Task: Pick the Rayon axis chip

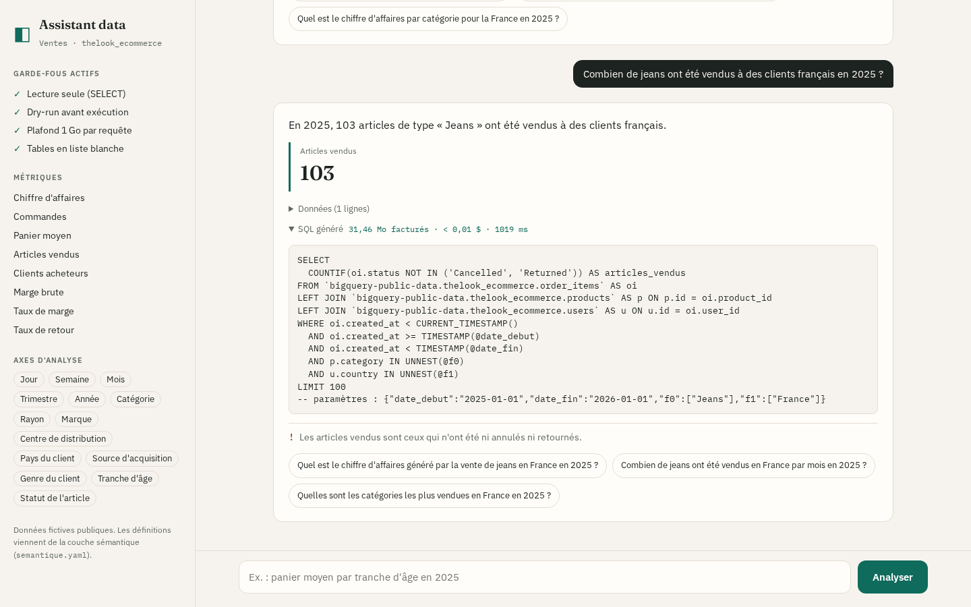Action: pos(32,420)
